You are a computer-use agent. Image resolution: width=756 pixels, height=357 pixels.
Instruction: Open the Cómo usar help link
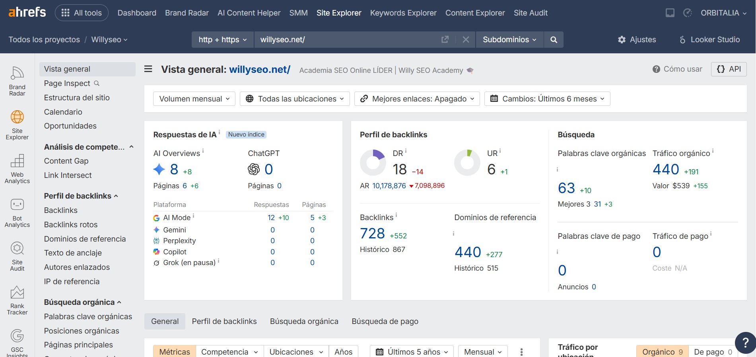[677, 69]
